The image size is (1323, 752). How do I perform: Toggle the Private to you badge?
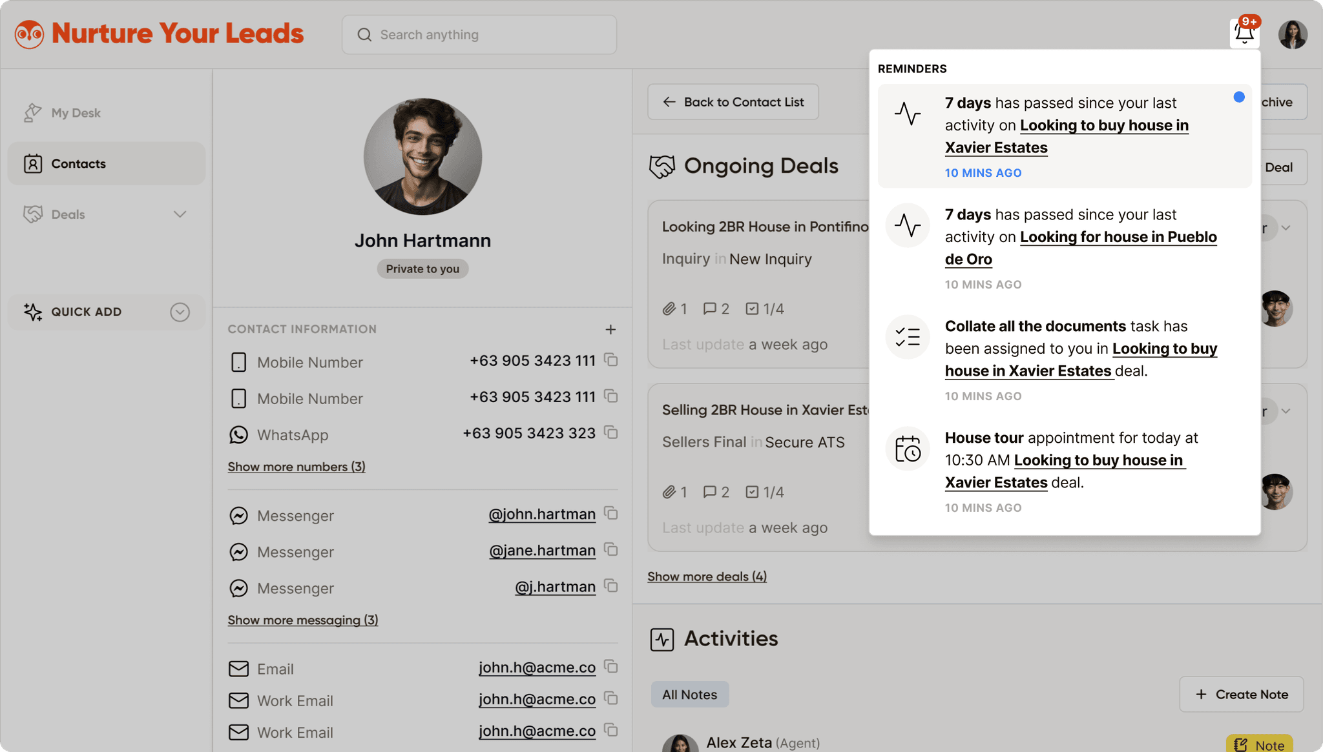[x=422, y=268]
